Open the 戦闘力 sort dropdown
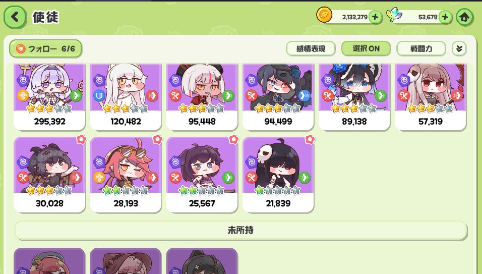This screenshot has width=482, height=274. coord(421,48)
